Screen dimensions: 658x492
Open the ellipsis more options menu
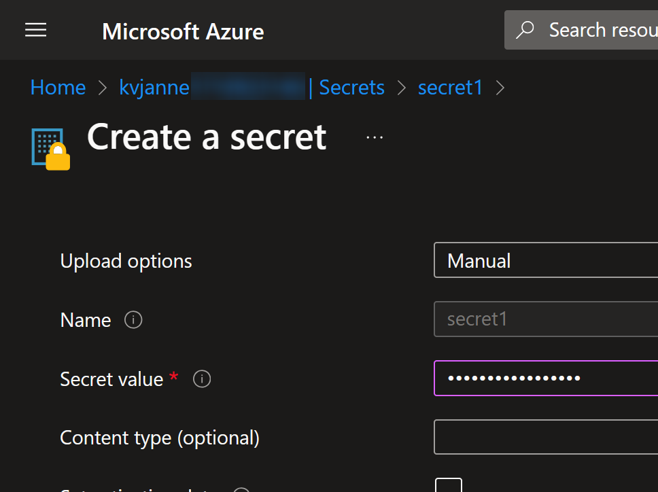pos(375,137)
